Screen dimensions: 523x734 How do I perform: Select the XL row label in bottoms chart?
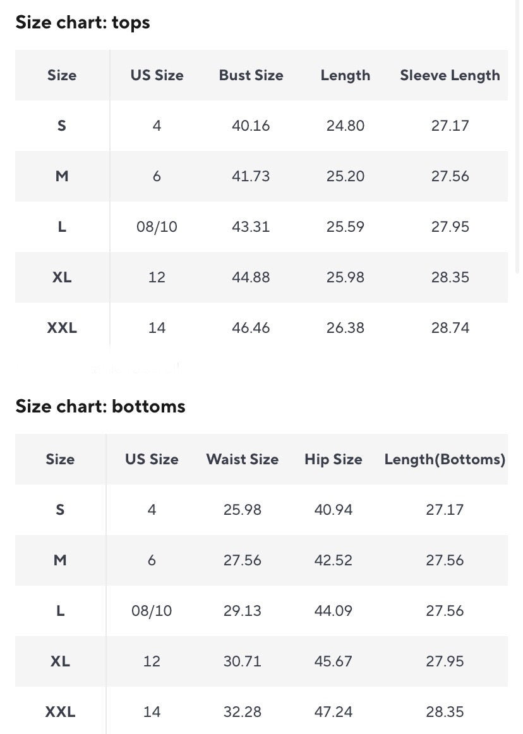(x=60, y=661)
